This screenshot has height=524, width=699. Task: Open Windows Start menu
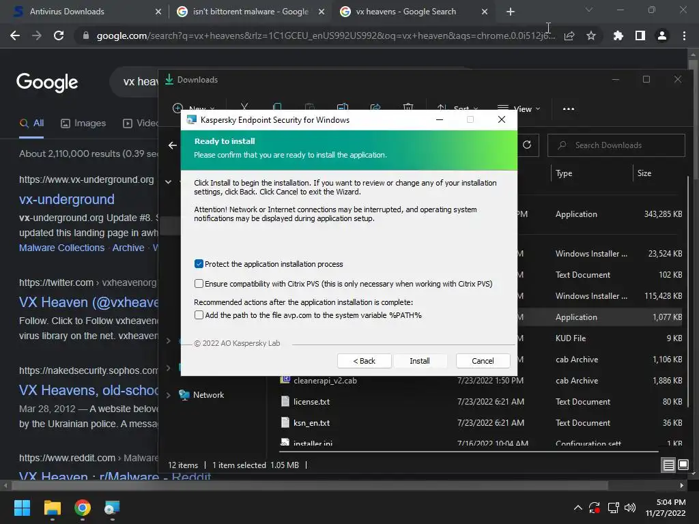(x=22, y=508)
